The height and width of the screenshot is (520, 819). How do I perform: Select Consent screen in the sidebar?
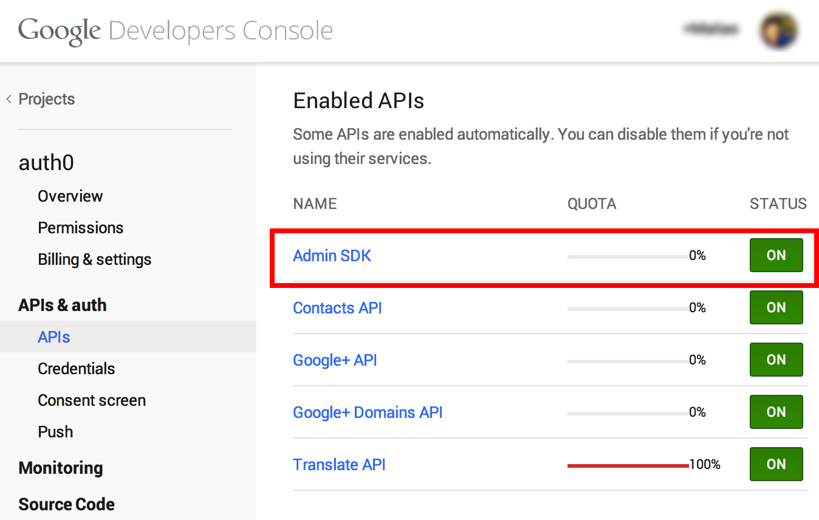92,400
